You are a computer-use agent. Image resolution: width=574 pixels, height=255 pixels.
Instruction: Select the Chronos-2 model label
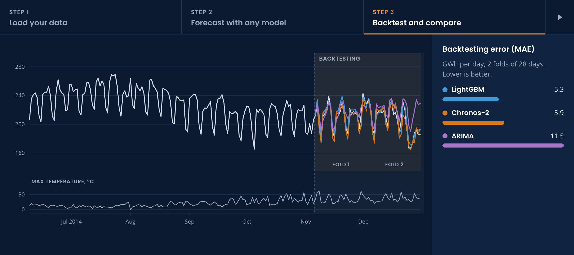pos(470,113)
